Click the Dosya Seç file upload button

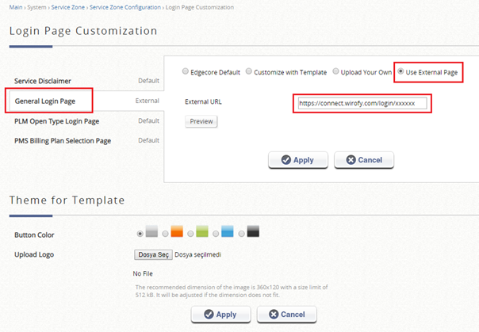(x=154, y=254)
